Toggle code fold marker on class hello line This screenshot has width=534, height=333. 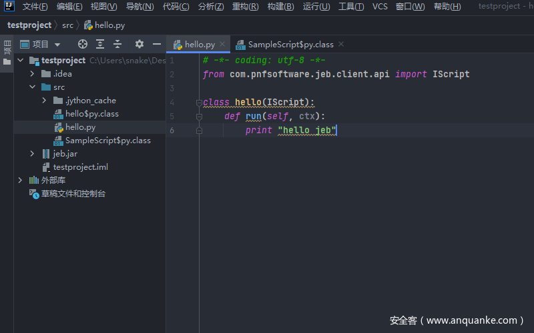[199, 103]
